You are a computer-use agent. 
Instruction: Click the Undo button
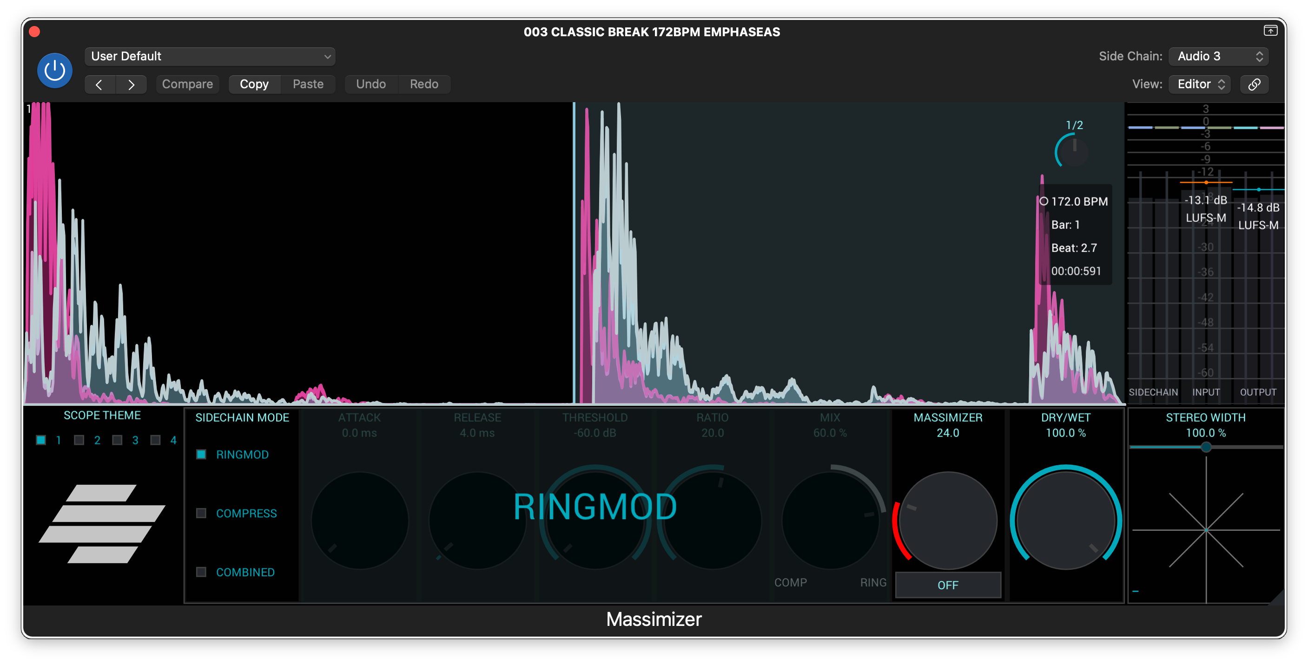pyautogui.click(x=370, y=84)
